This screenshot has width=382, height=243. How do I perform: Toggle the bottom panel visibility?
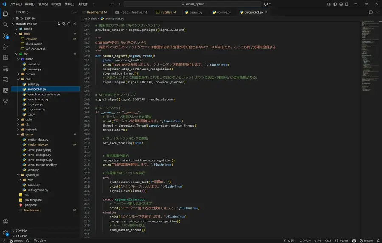click(341, 4)
